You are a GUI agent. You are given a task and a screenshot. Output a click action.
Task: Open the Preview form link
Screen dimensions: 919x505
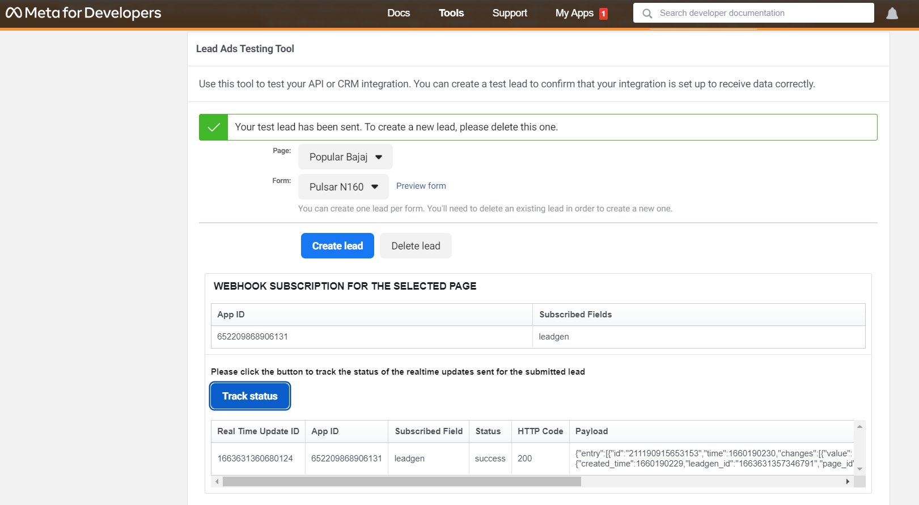pyautogui.click(x=421, y=186)
